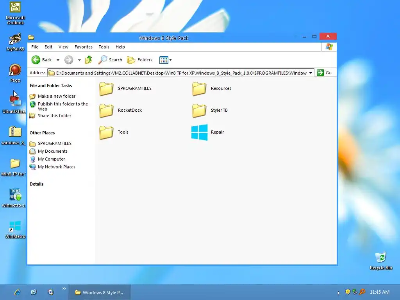The image size is (400, 300).
Task: Go up one folder level
Action: pos(89,60)
